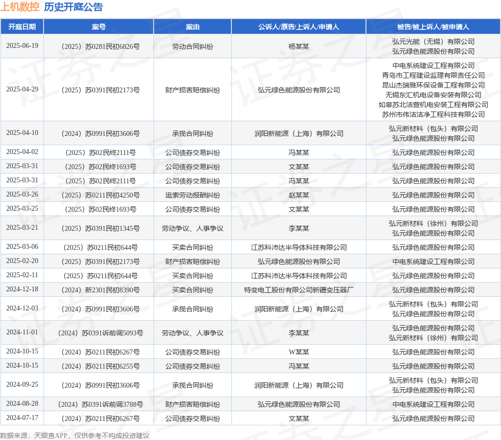Click case number 苏0391民初1345号
This screenshot has width=501, height=440.
tap(101, 228)
